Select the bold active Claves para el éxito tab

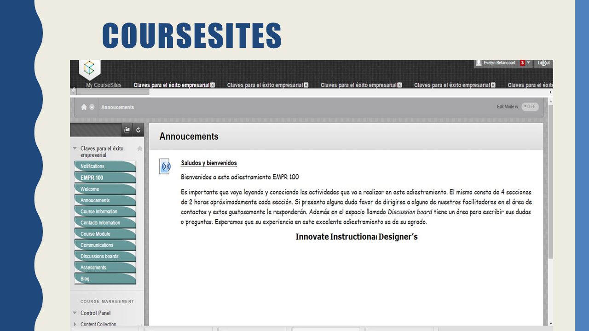[171, 85]
